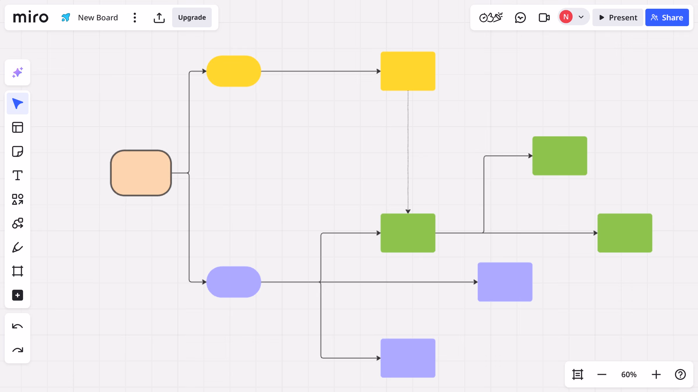Pick the Sticky note tool
Screen dimensions: 698x392
tap(17, 151)
